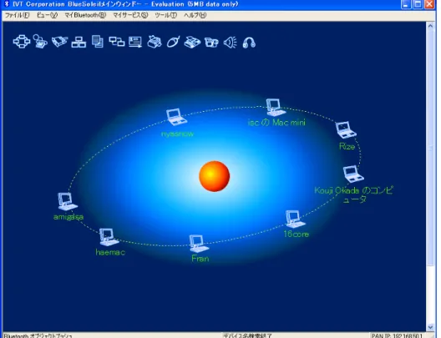Screen dimensions: 441x338
Task: Click the Personal Area Networking service icon
Action: click(22, 42)
